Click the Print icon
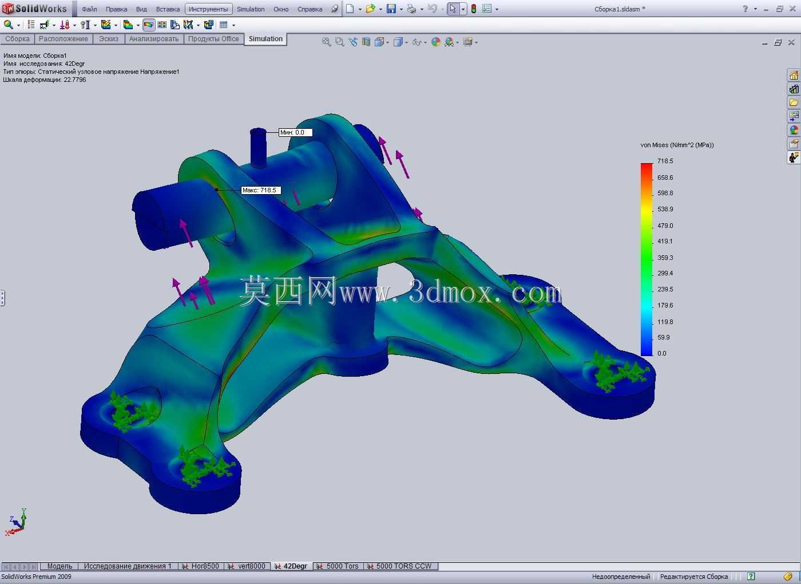This screenshot has width=801, height=584. tap(411, 9)
